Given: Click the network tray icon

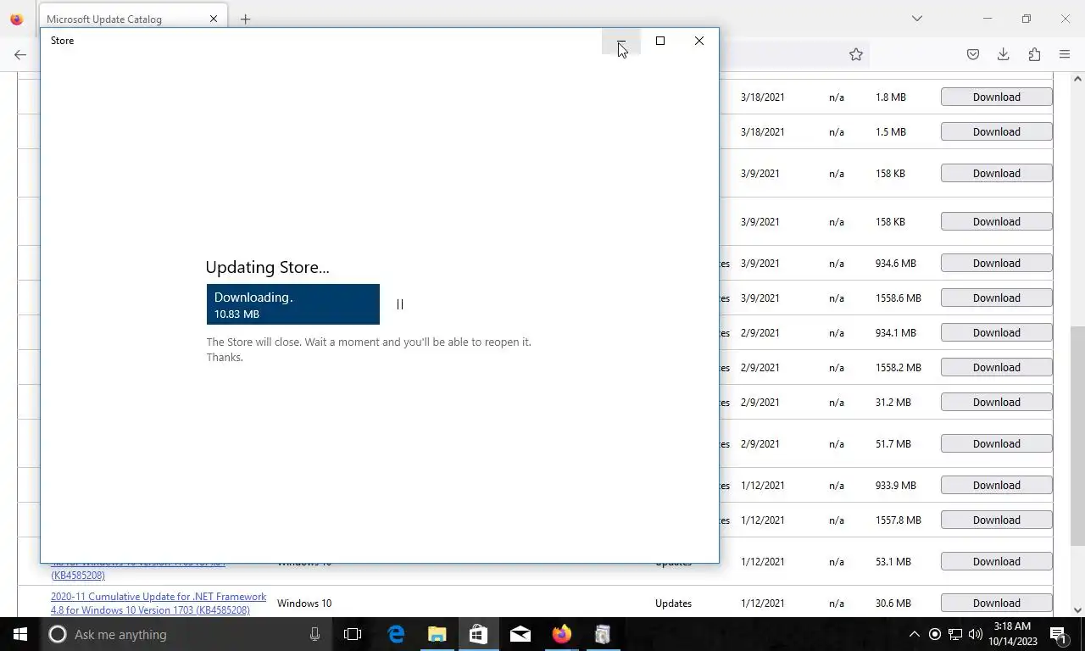Looking at the screenshot, I should click(x=955, y=634).
